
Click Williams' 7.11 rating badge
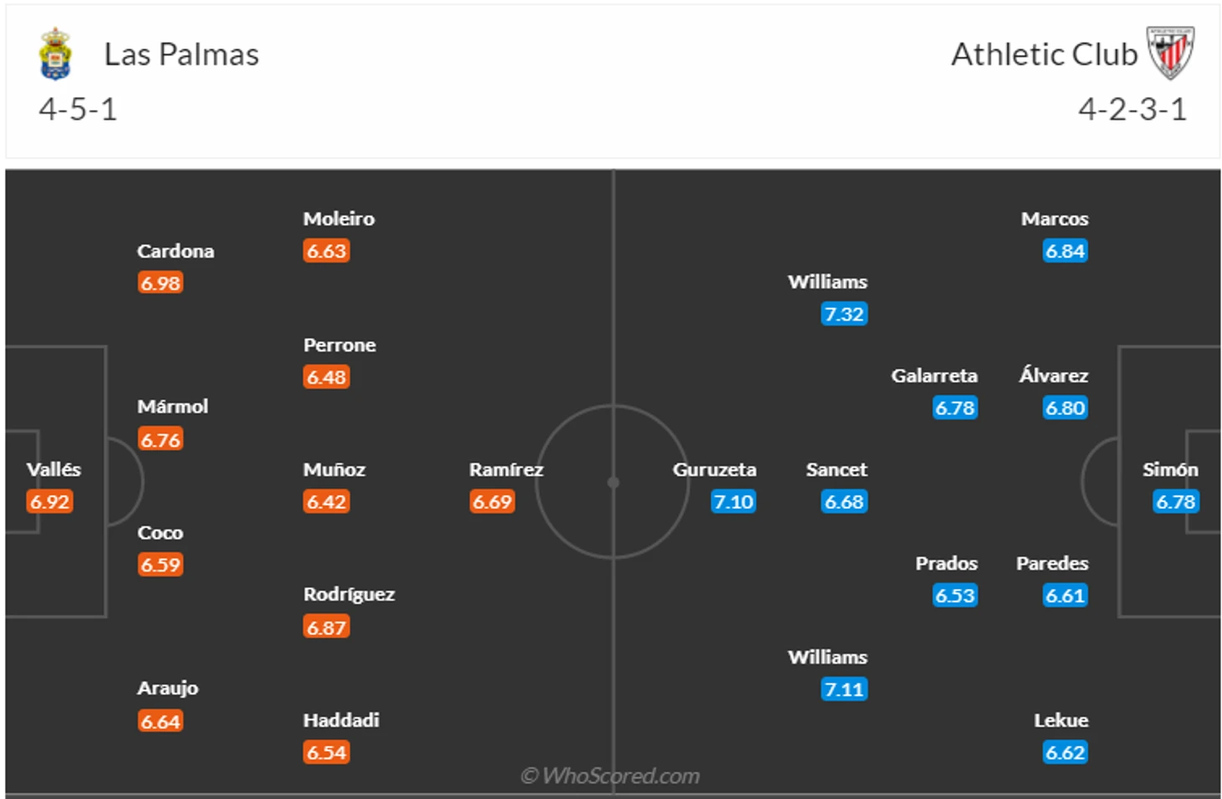click(844, 689)
